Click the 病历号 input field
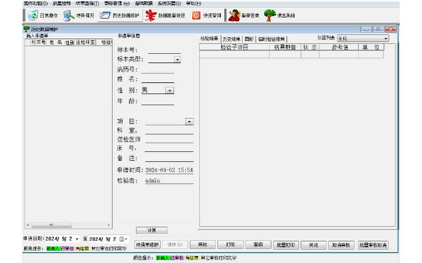Screen dimensions: 422x263 (158, 70)
